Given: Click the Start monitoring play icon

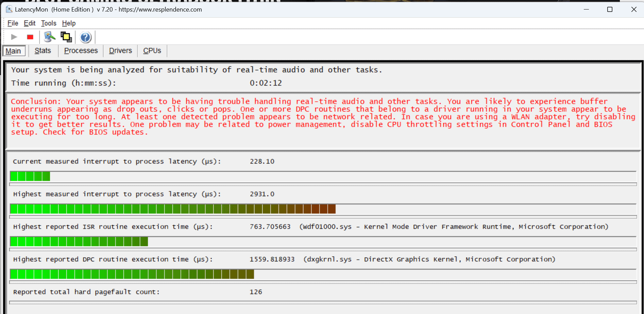Looking at the screenshot, I should pos(14,37).
